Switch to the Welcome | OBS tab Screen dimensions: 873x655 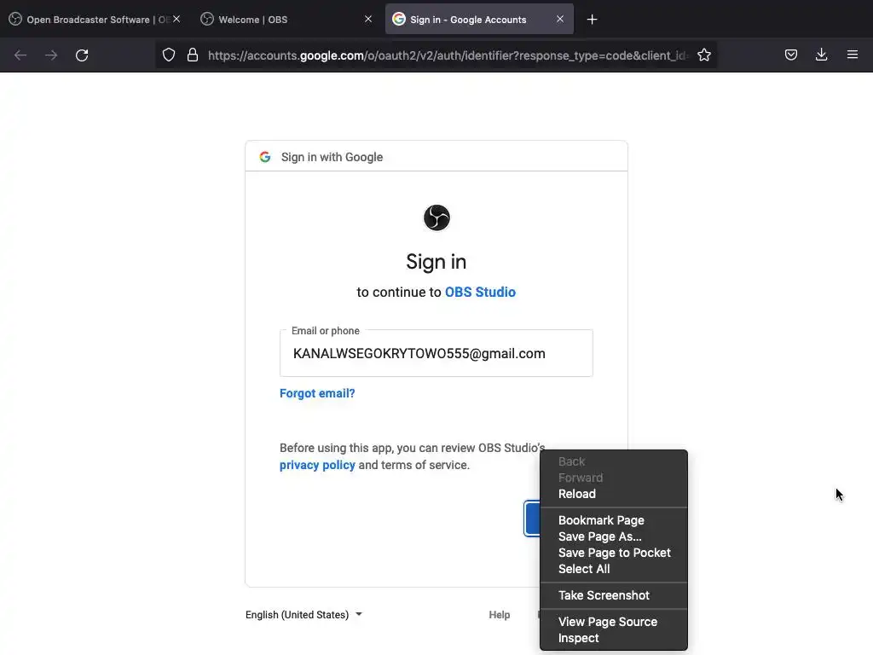pyautogui.click(x=286, y=20)
